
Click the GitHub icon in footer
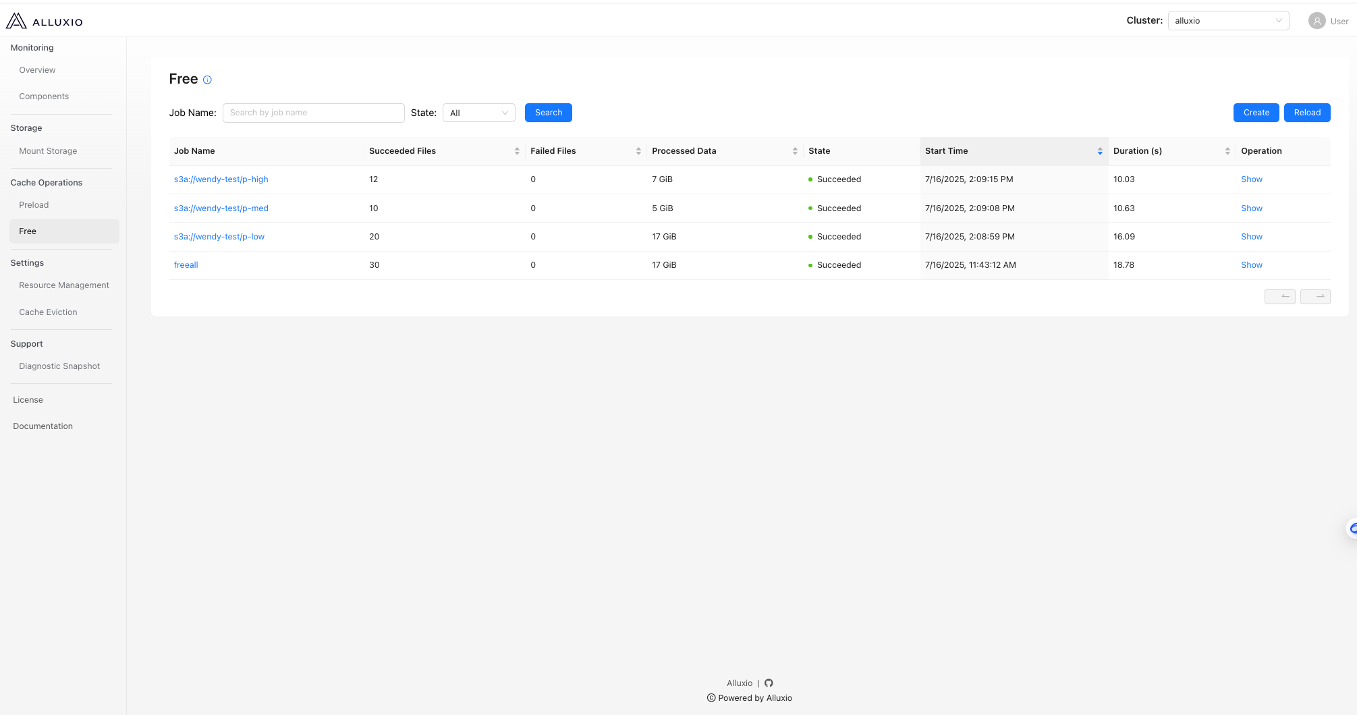point(769,683)
